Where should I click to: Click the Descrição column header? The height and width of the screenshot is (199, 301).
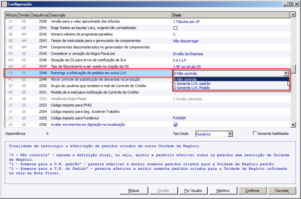click(111, 15)
